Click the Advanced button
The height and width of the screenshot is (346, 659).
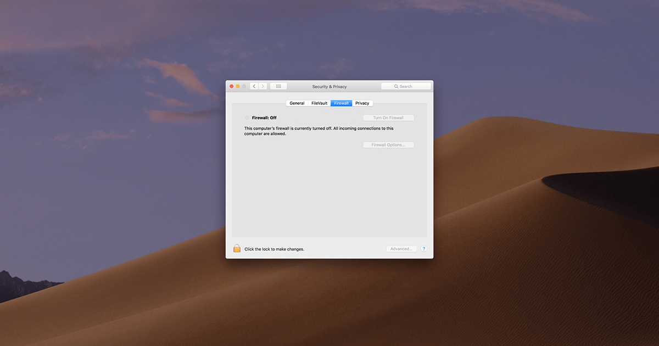[x=401, y=248]
